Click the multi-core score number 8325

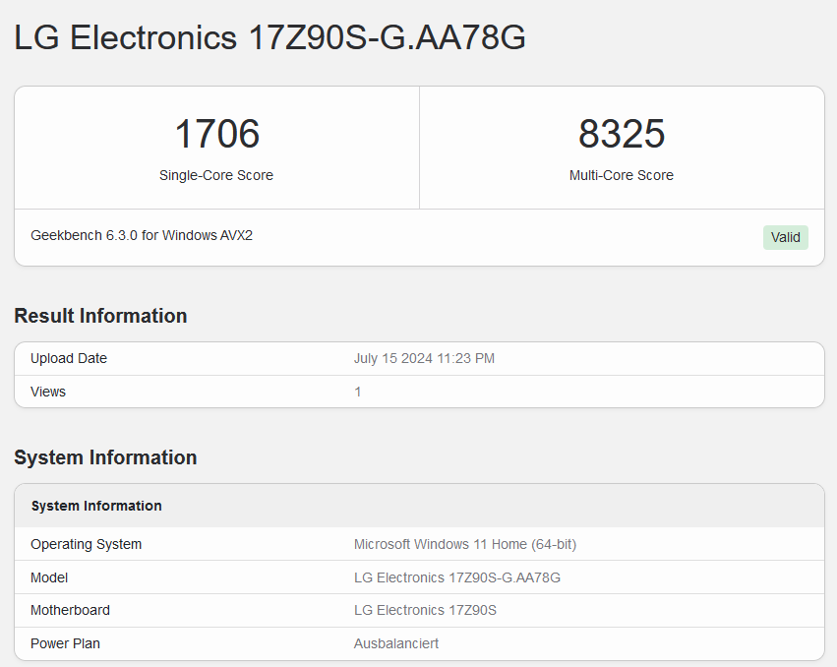pos(622,134)
